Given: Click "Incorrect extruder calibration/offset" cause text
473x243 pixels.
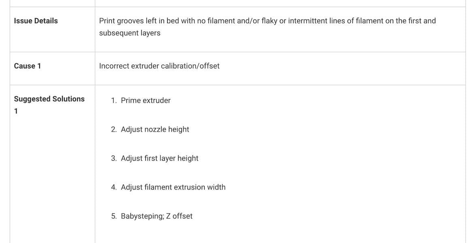Looking at the screenshot, I should click(x=159, y=66).
